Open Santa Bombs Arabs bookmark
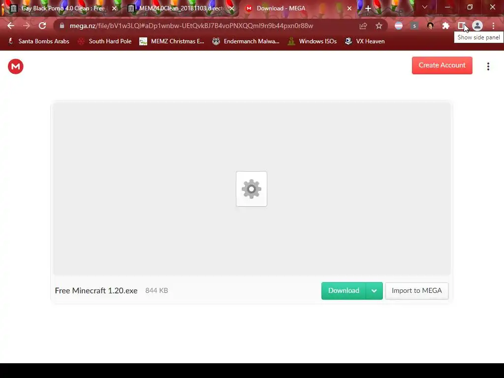The image size is (504, 378). (x=38, y=41)
